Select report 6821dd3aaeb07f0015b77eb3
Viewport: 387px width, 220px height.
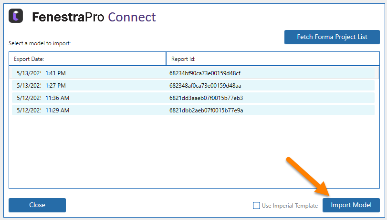click(193, 98)
